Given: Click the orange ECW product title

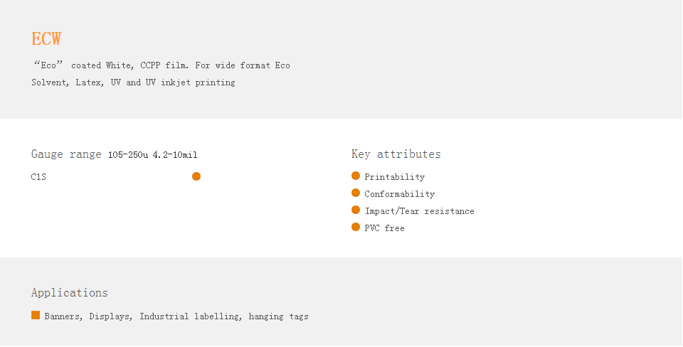Looking at the screenshot, I should pos(46,39).
